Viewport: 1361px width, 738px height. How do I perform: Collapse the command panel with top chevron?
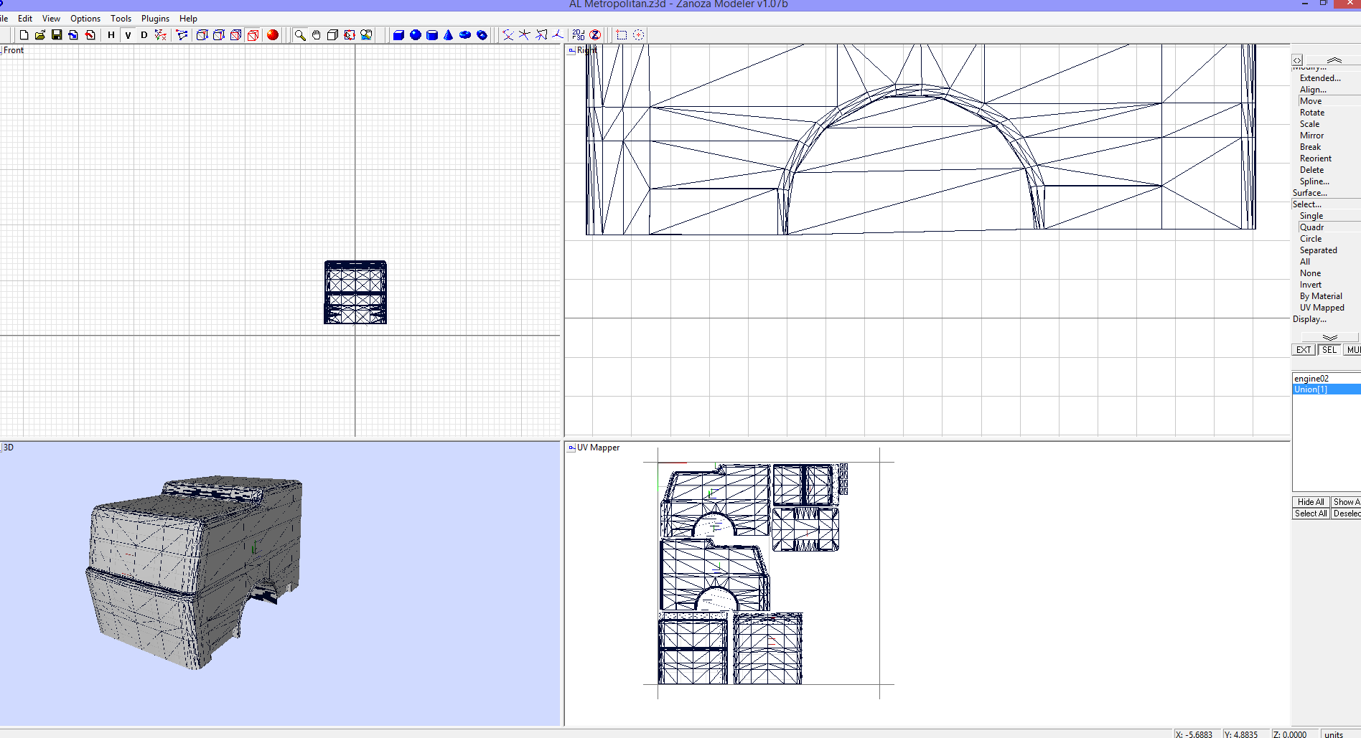[1334, 60]
